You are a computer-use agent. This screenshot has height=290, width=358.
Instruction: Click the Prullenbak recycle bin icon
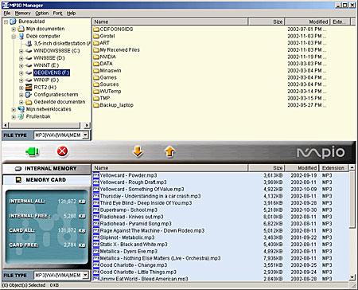[21, 116]
